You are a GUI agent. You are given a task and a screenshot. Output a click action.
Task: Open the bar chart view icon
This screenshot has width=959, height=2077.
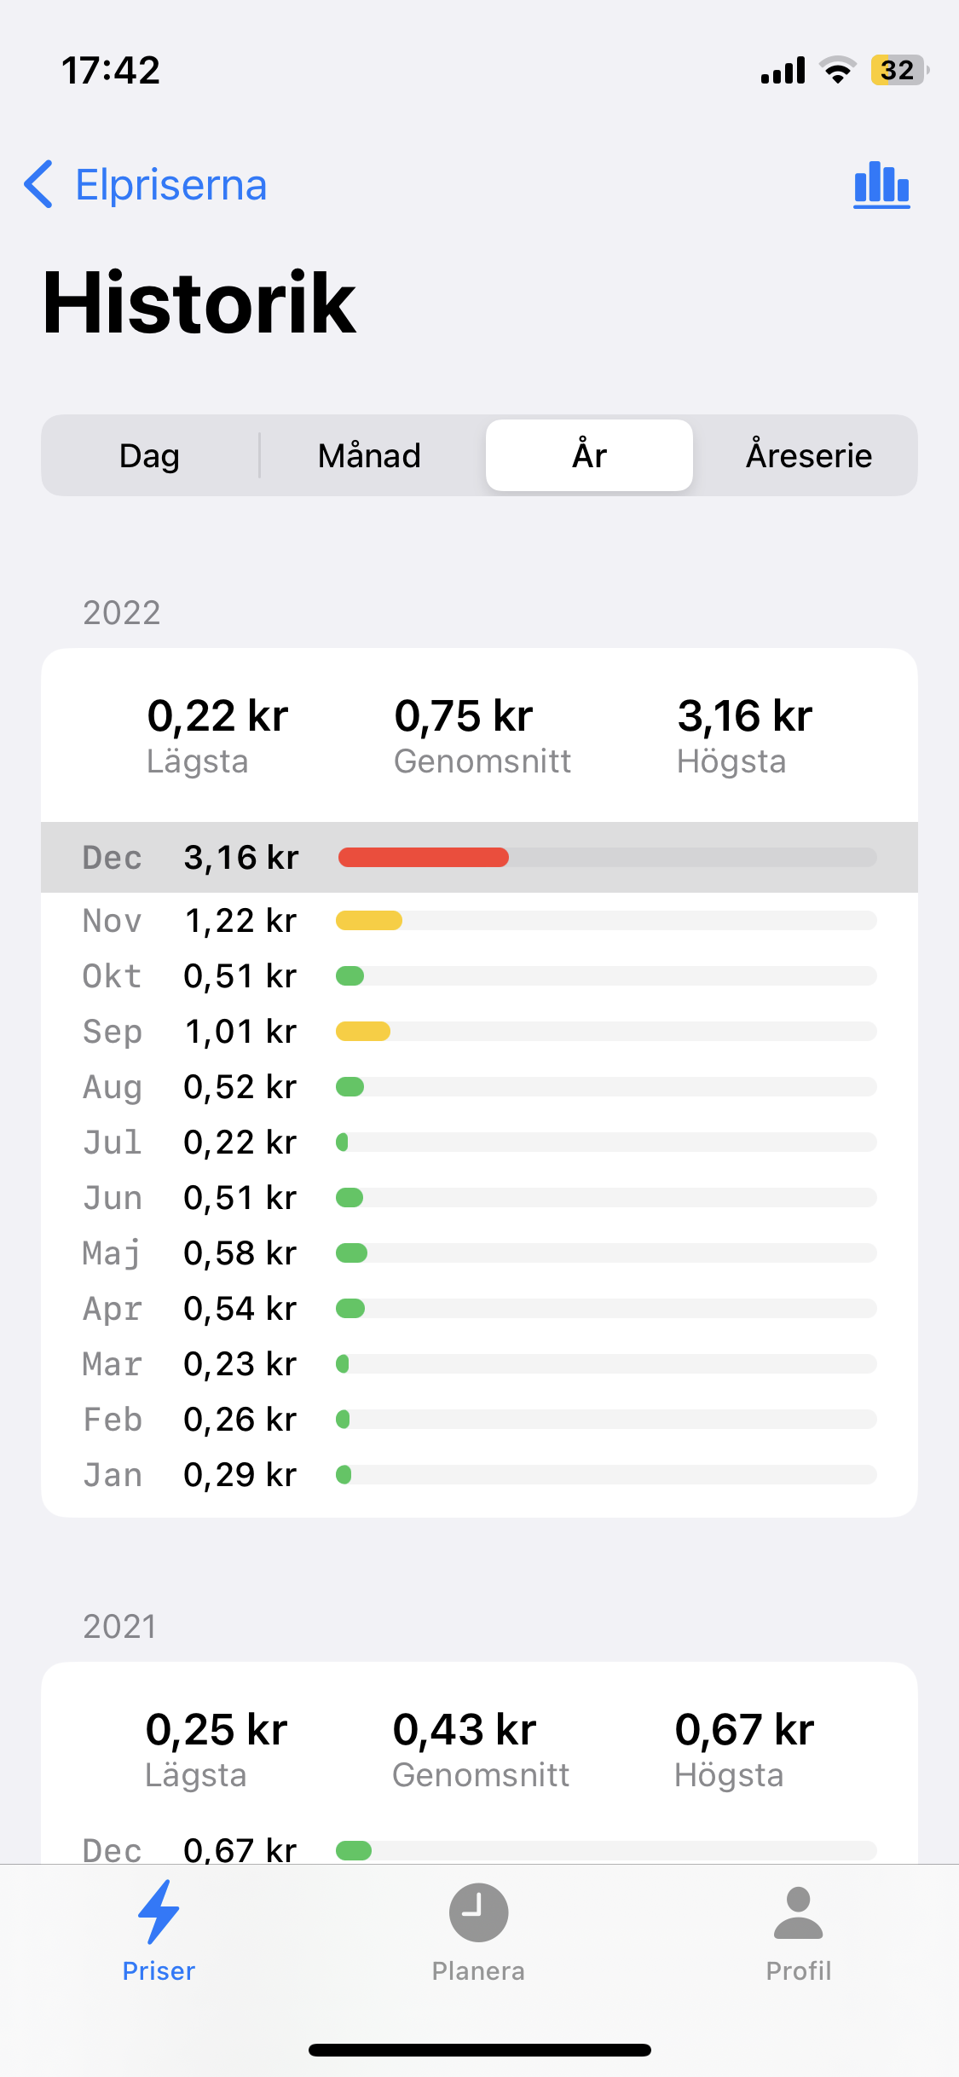click(x=881, y=184)
